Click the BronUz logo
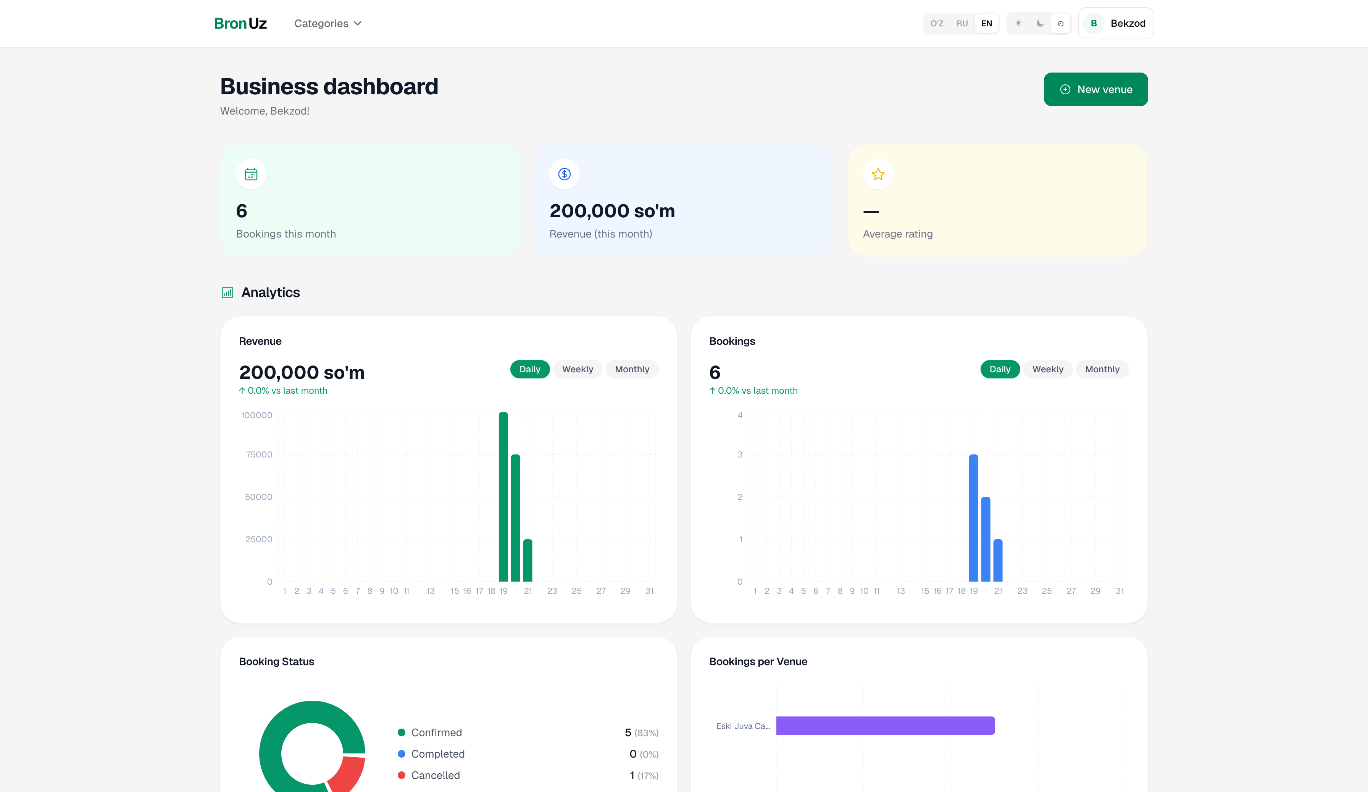Image resolution: width=1368 pixels, height=792 pixels. (240, 23)
